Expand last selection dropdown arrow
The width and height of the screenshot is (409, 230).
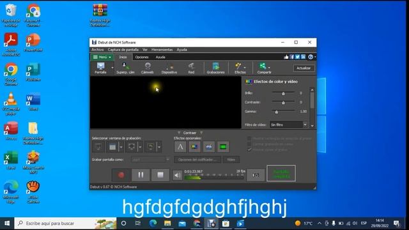tap(159, 147)
